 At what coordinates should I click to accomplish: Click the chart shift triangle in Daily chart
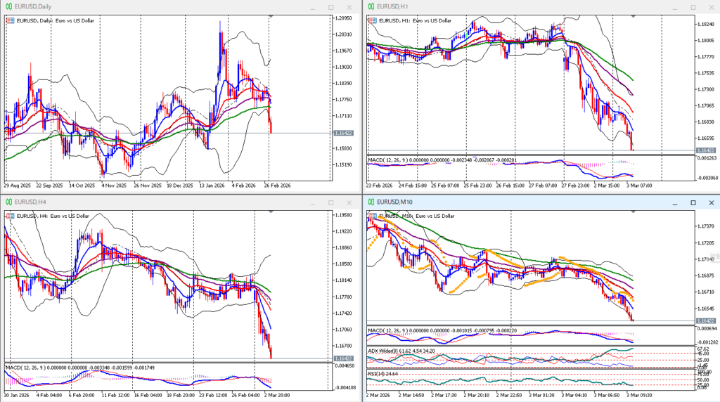pyautogui.click(x=271, y=16)
